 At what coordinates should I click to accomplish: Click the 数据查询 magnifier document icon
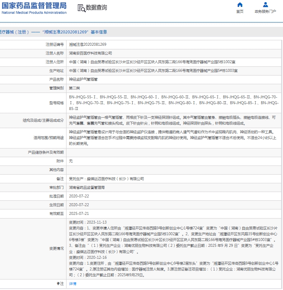81,8
